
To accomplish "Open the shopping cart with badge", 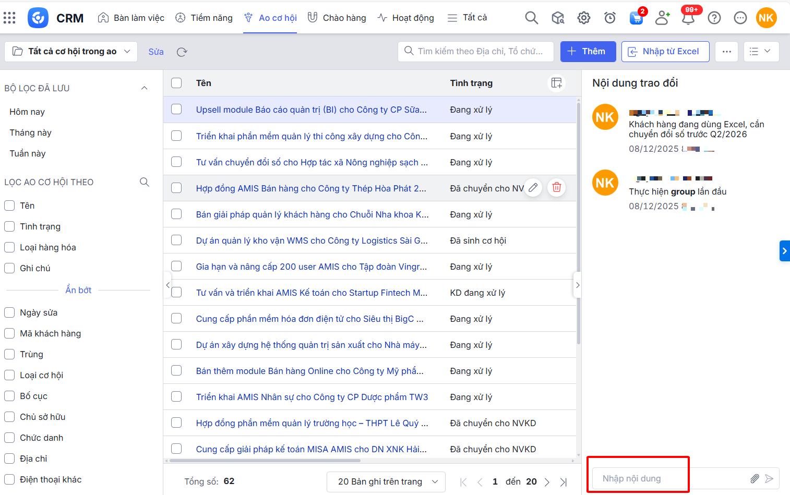I will [636, 18].
